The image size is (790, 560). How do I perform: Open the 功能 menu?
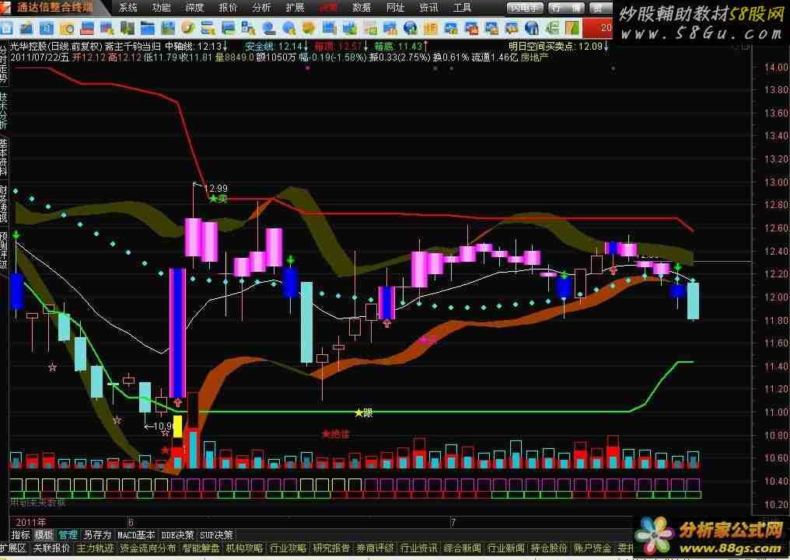(161, 8)
